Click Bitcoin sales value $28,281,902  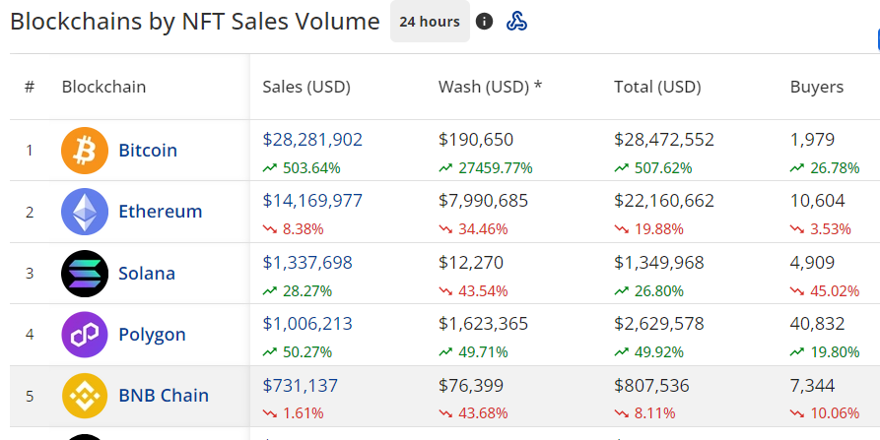point(312,140)
